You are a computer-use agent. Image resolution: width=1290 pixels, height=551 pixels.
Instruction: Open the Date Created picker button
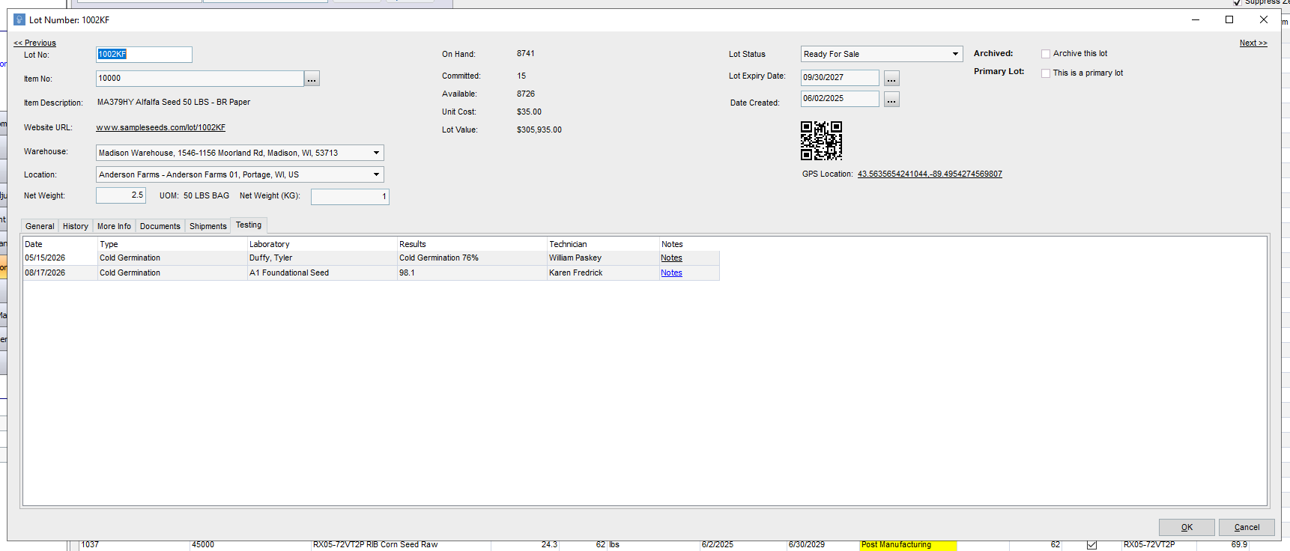(891, 100)
